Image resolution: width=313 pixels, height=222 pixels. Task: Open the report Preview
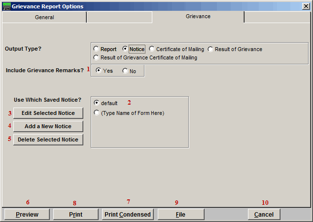point(27,215)
